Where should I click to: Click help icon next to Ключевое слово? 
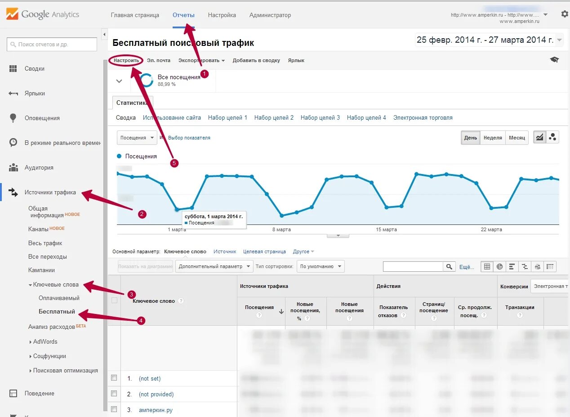(181, 301)
